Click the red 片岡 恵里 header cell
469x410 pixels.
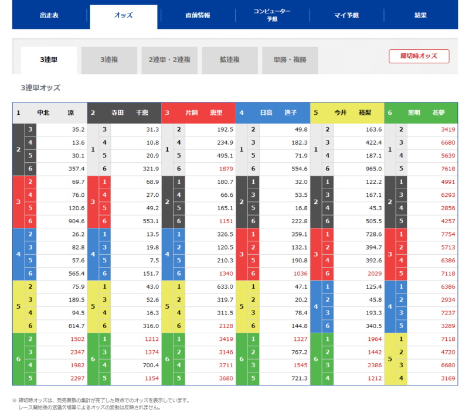click(x=198, y=112)
